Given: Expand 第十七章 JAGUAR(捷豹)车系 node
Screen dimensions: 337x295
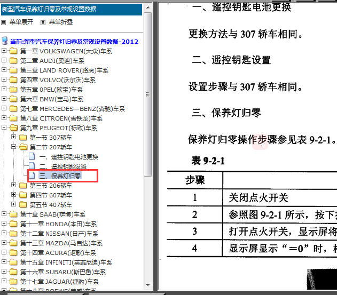Looking at the screenshot, I should (x=4, y=281).
